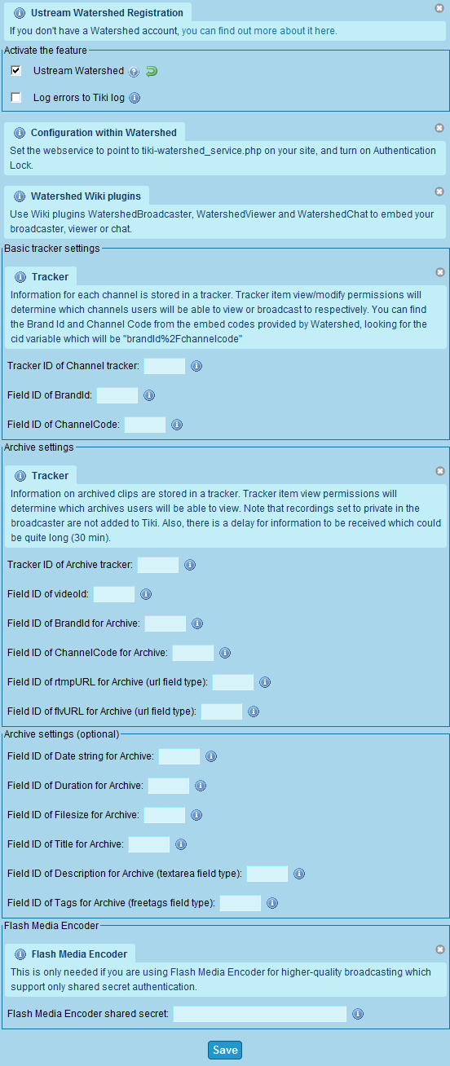Enable Log errors to Tiki log checkbox
450x1066 pixels.
15,97
